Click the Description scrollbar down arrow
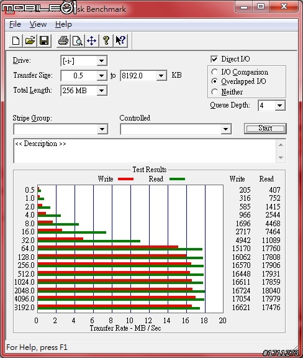This screenshot has height=358, width=303. click(281, 157)
